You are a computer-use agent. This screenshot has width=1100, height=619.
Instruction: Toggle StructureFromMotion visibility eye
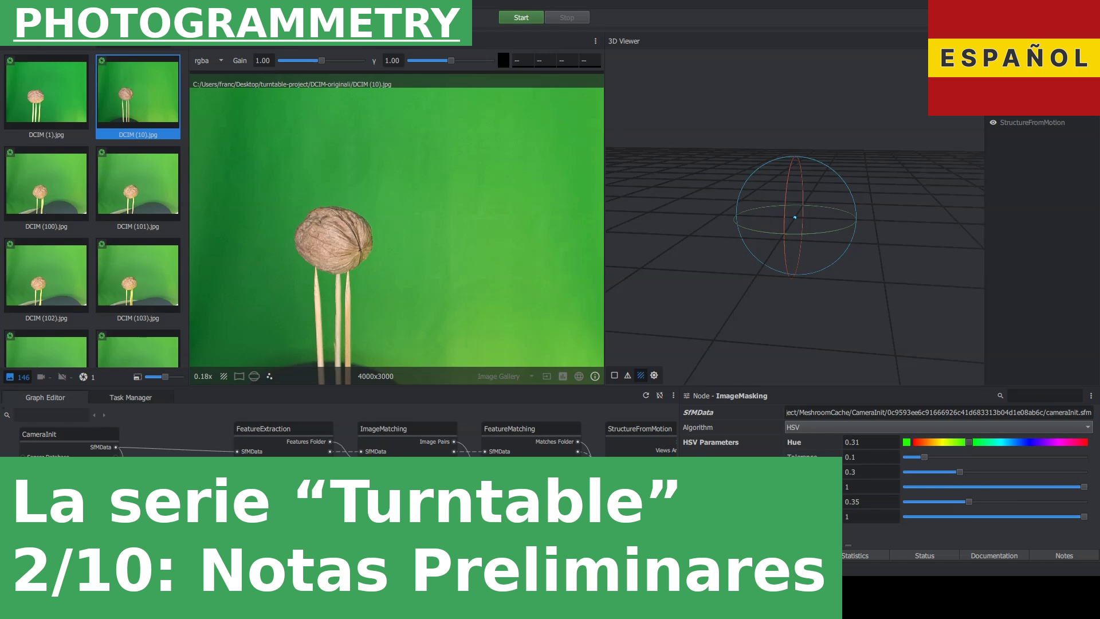(993, 123)
